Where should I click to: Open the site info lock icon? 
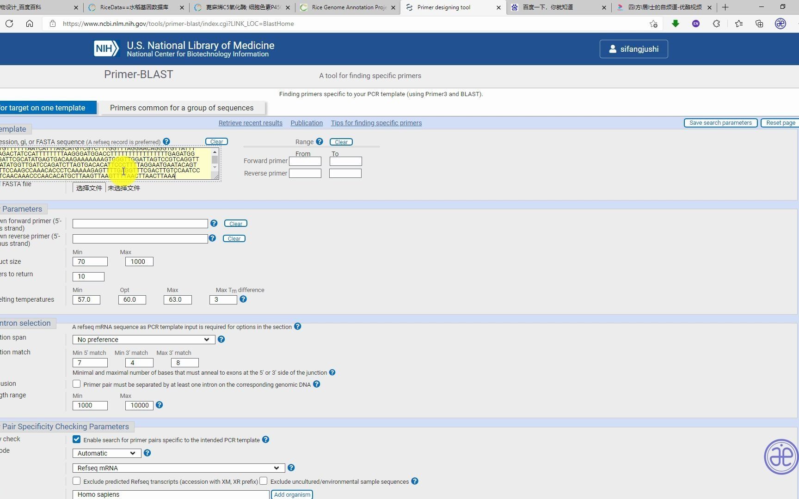pyautogui.click(x=52, y=24)
